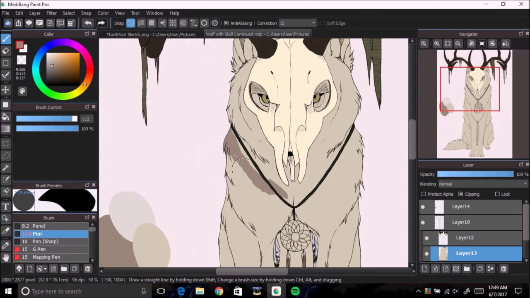Open the Snap menu
The width and height of the screenshot is (530, 298).
tap(86, 13)
